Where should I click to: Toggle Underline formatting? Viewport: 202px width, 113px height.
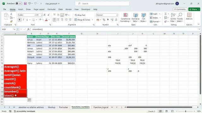click(x=27, y=20)
